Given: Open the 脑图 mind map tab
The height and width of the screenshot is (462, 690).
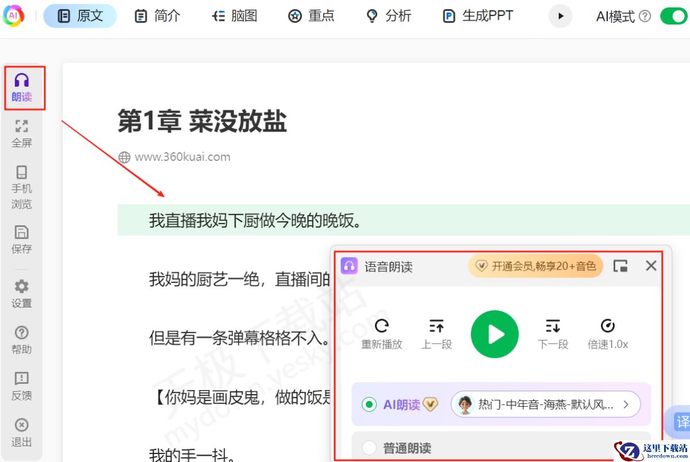Looking at the screenshot, I should tap(234, 16).
